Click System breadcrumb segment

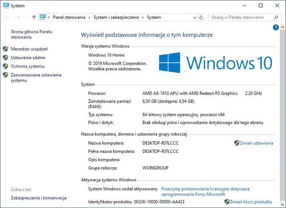pyautogui.click(x=154, y=17)
